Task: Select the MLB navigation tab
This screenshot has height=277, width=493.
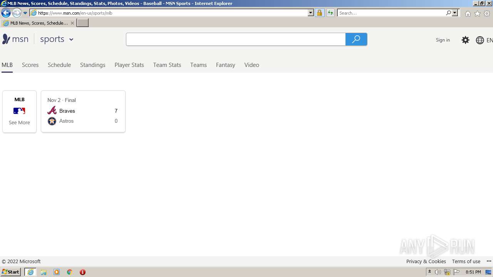Action: pos(7,65)
